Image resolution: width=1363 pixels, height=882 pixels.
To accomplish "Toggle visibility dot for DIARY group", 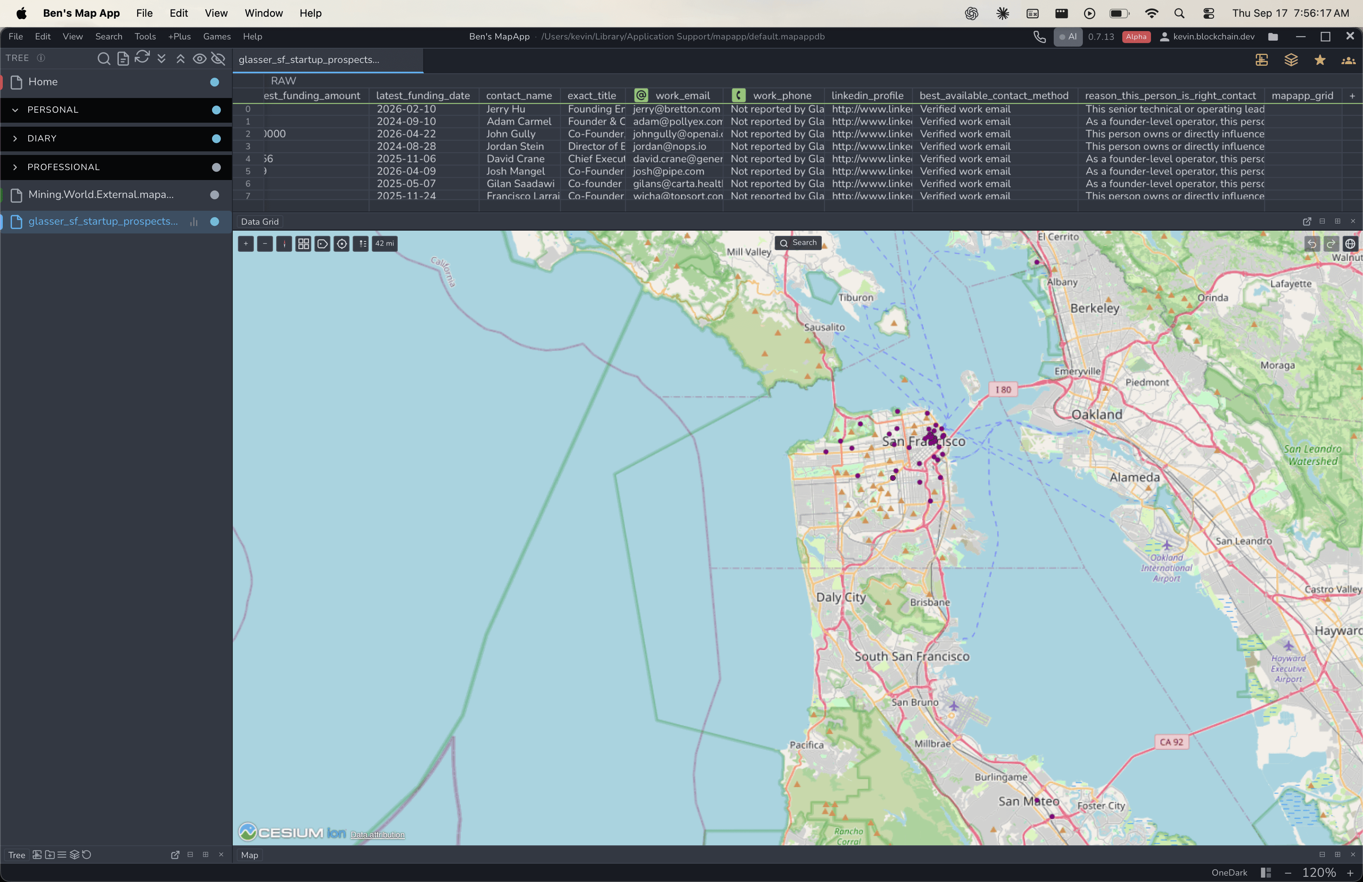I will [216, 139].
